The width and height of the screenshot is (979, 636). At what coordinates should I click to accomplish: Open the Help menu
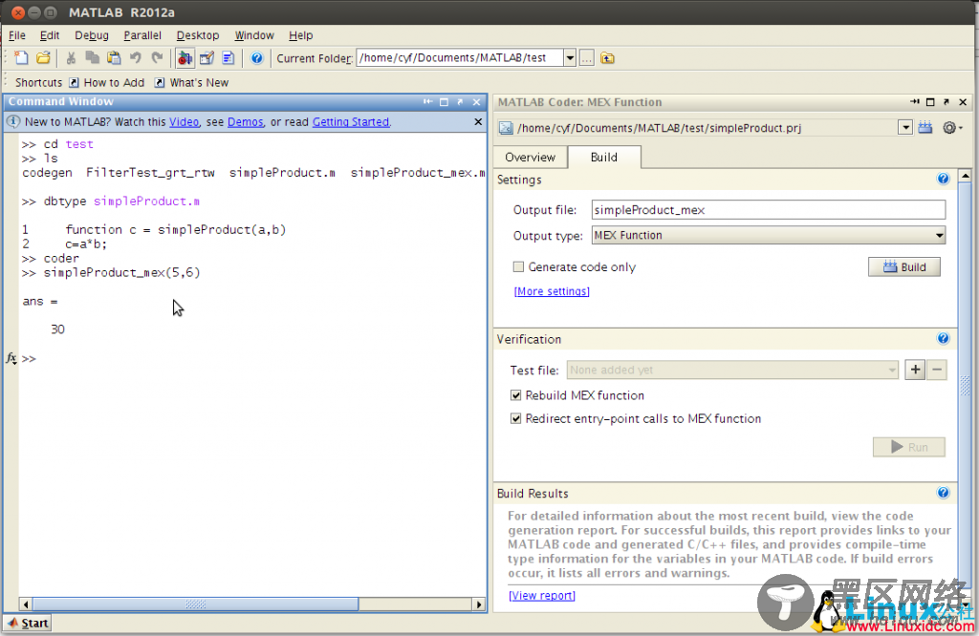click(x=300, y=35)
